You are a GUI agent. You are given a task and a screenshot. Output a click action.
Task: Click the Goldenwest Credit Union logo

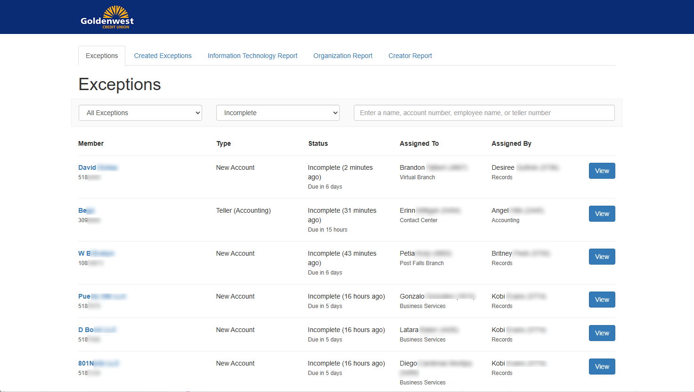pos(107,18)
